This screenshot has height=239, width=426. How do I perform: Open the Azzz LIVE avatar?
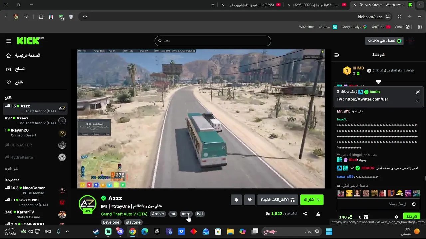pyautogui.click(x=87, y=204)
